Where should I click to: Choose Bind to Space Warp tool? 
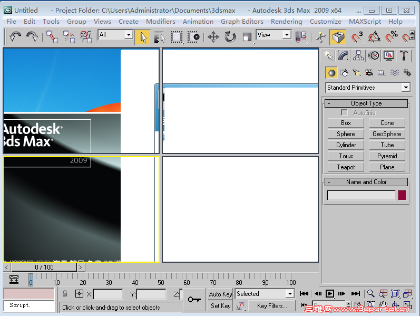tap(86, 37)
